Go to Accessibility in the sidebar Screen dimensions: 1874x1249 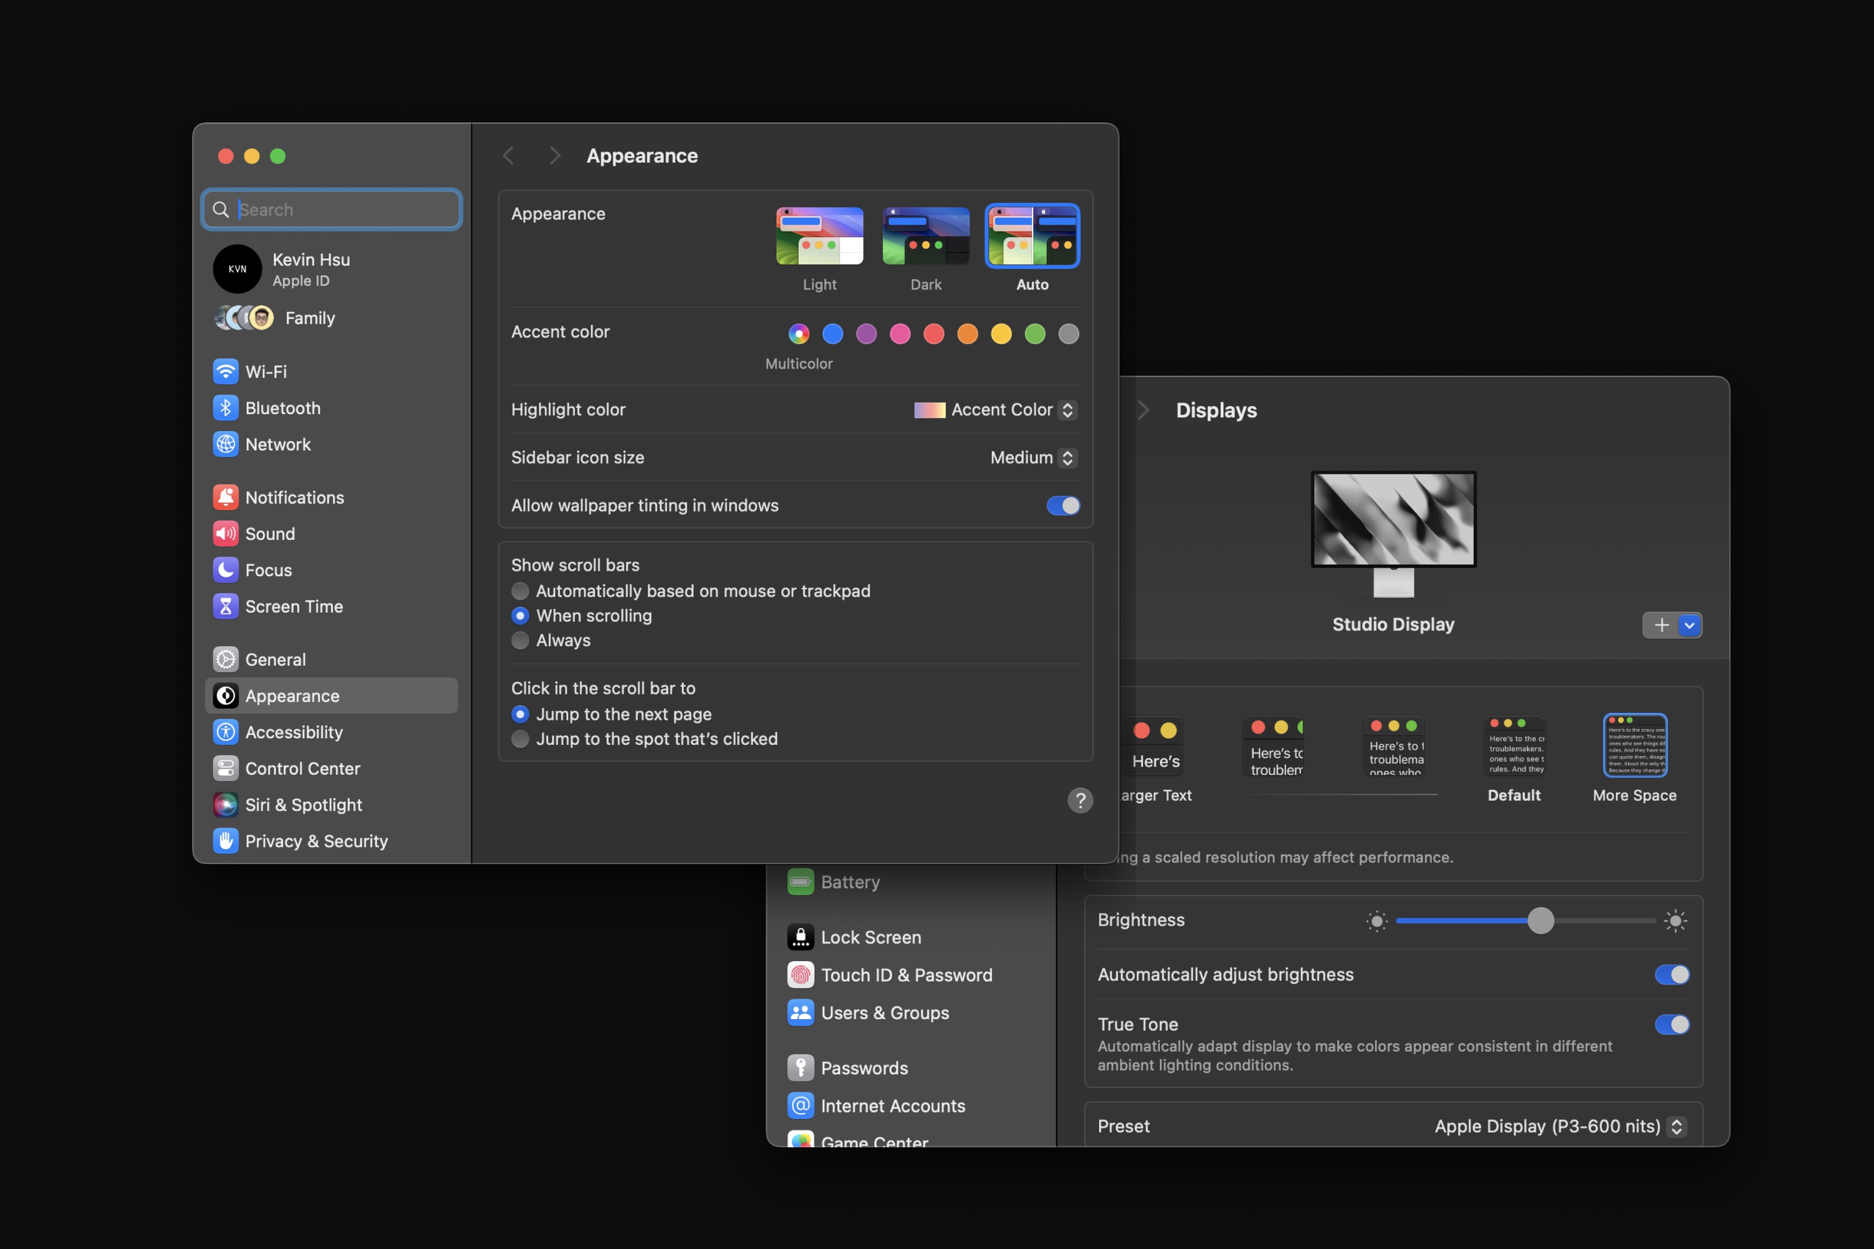coord(293,732)
